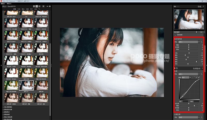Screen dimensions: 207x120
Task: Collapse the left presets panel with edge arrow
Action: (1, 65)
